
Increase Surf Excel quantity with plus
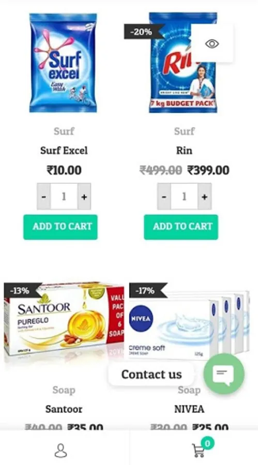coord(84,197)
